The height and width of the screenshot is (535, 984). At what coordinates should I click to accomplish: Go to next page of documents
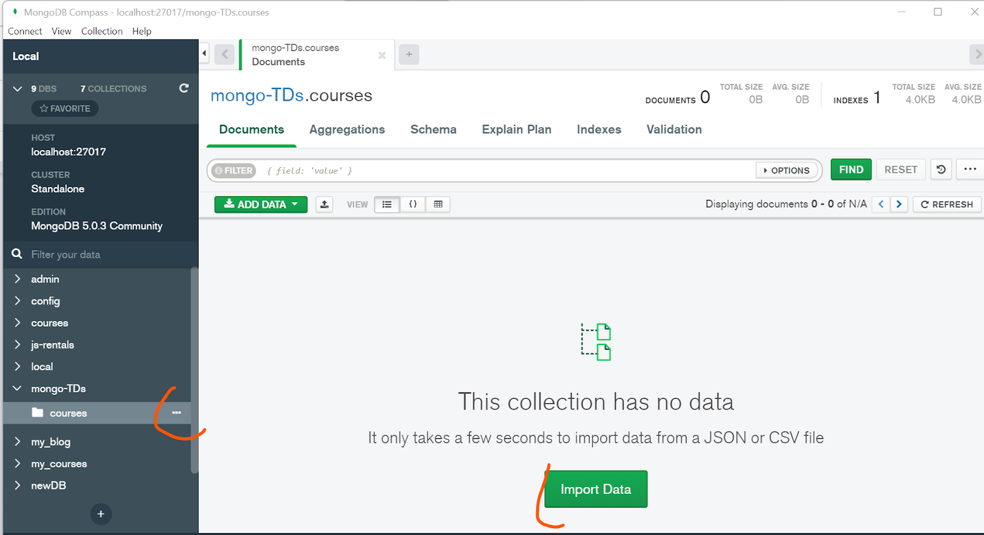pos(899,204)
